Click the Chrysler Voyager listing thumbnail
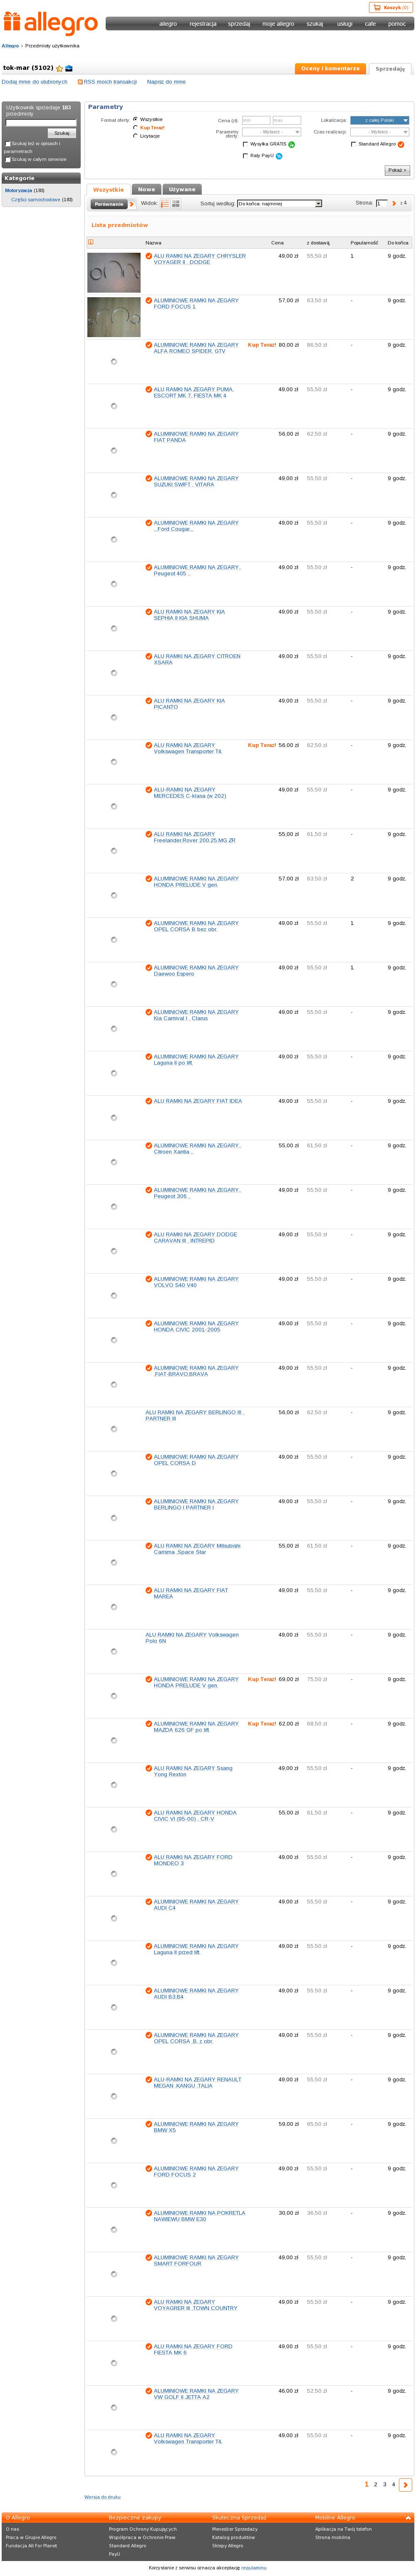The image size is (416, 2576). (x=114, y=272)
